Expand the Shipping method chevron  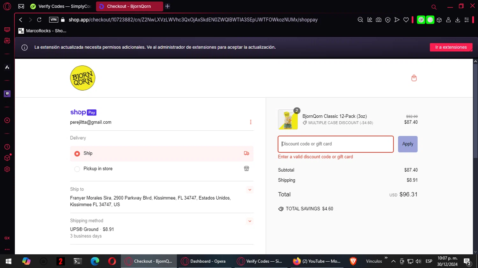pyautogui.click(x=250, y=221)
